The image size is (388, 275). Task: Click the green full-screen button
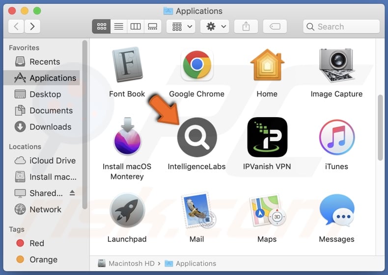click(x=37, y=11)
